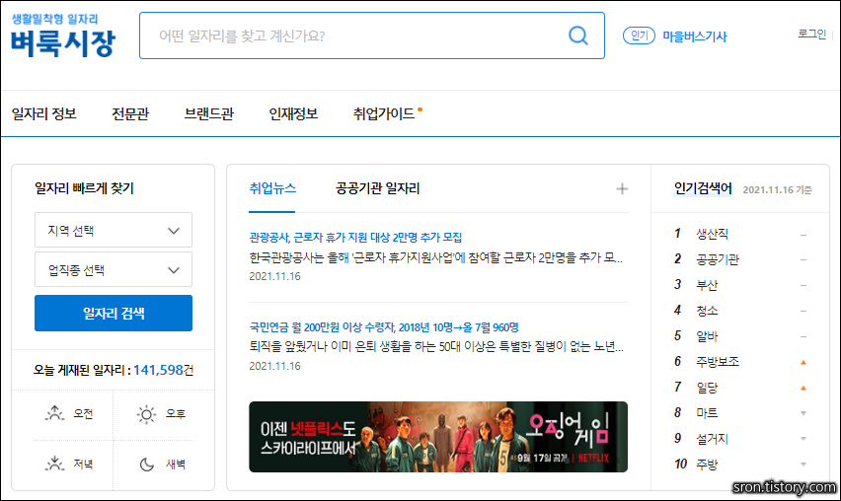Open 취업가이드 menu
The width and height of the screenshot is (841, 501).
[384, 113]
